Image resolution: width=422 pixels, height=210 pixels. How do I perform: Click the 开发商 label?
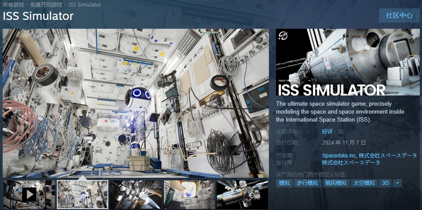[x=284, y=156]
